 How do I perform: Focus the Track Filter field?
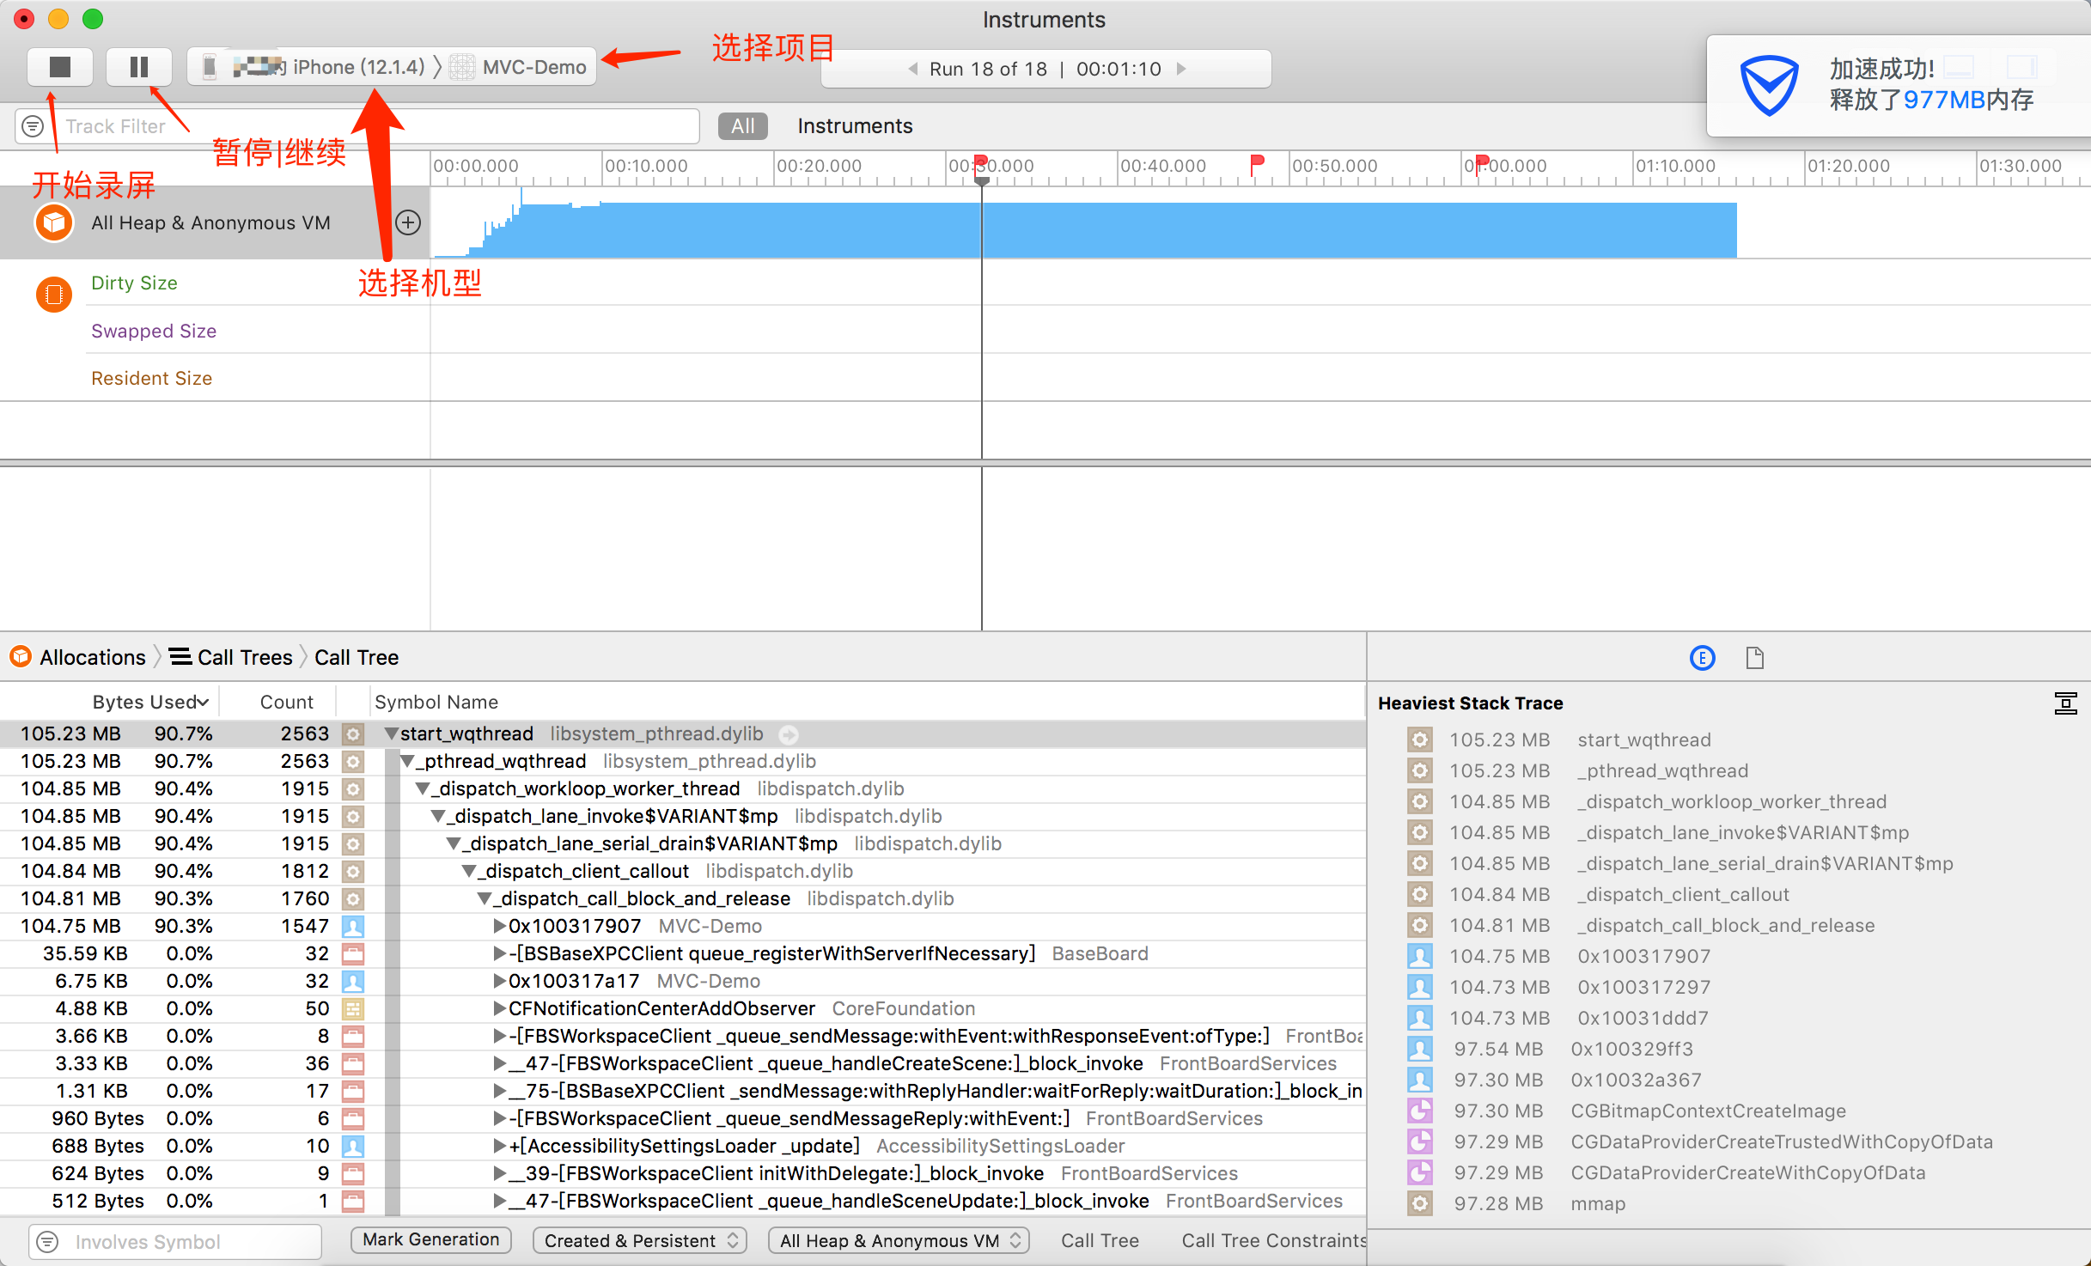tap(357, 126)
